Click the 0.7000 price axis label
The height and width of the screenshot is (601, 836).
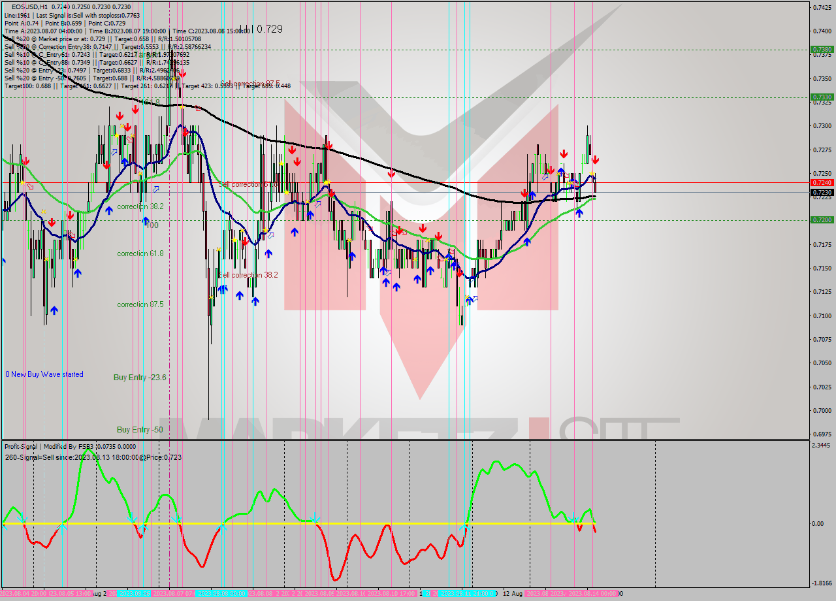click(822, 410)
